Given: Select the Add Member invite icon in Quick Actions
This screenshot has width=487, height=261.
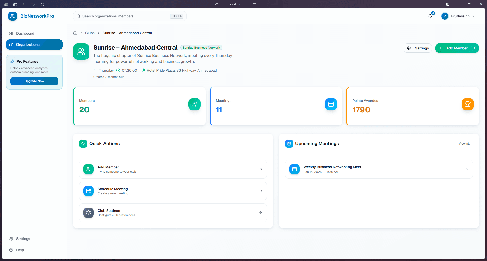Looking at the screenshot, I should pyautogui.click(x=88, y=169).
